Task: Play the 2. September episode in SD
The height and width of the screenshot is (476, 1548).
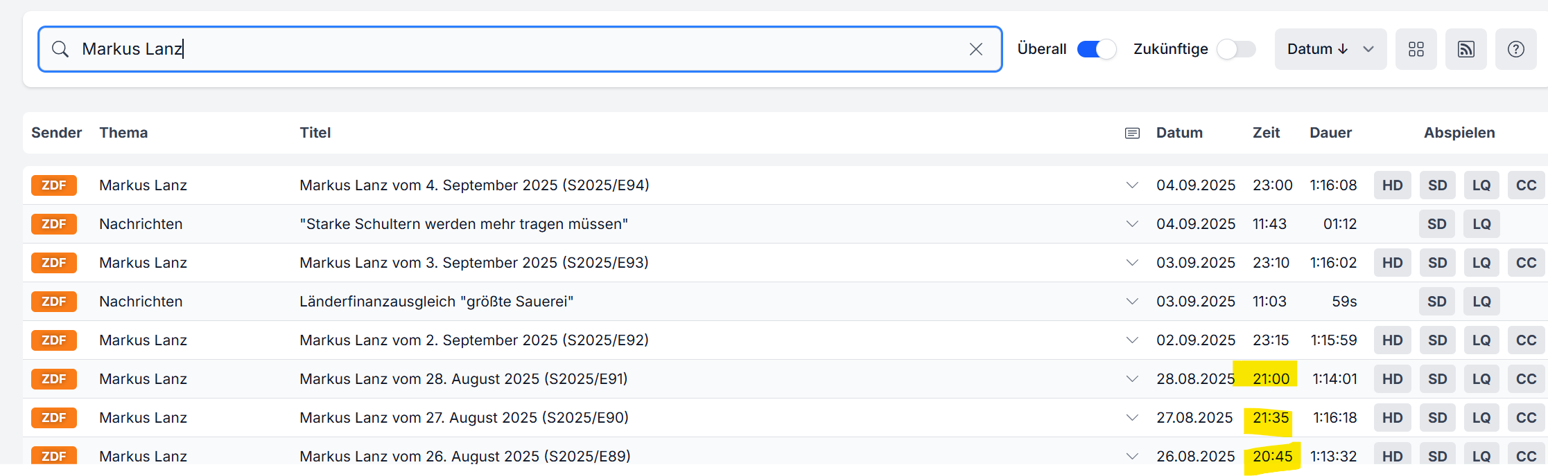Action: (1438, 340)
